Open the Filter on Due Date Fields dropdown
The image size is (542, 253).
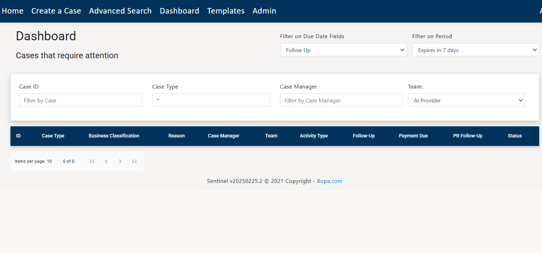(343, 50)
